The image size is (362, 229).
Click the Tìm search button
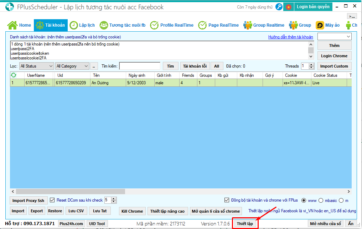point(170,66)
